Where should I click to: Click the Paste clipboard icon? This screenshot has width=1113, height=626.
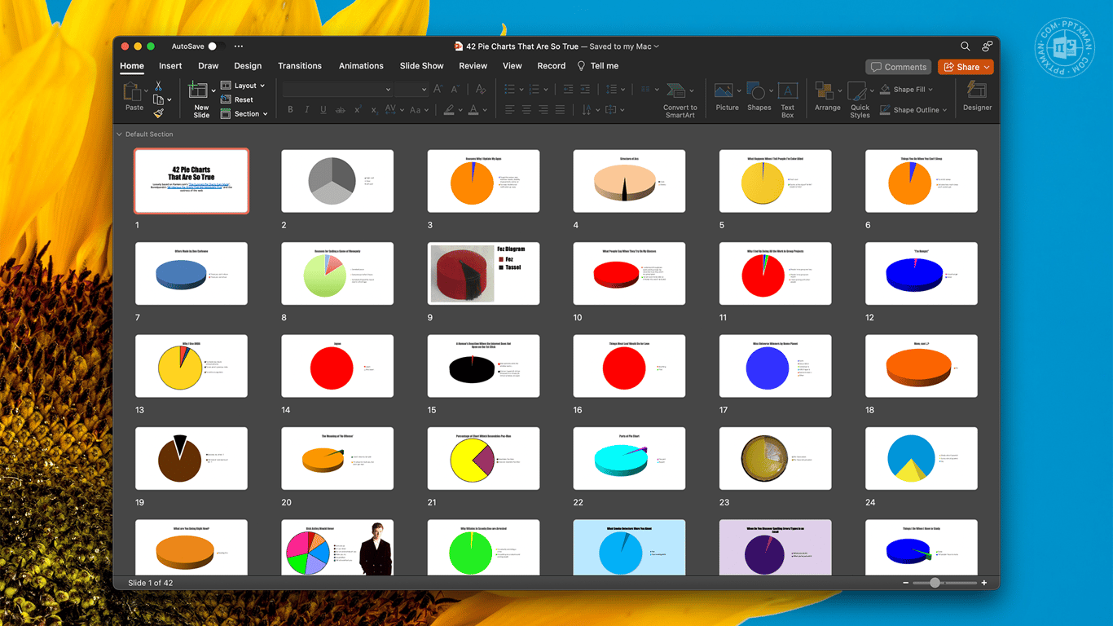point(132,91)
